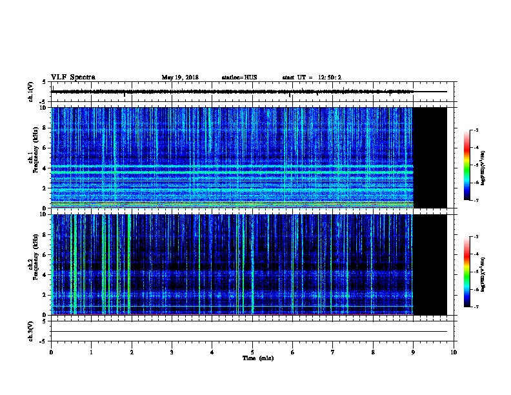This screenshot has width=511, height=395.
Task: Click the "10" minute tick on time axis
Action: [454, 352]
